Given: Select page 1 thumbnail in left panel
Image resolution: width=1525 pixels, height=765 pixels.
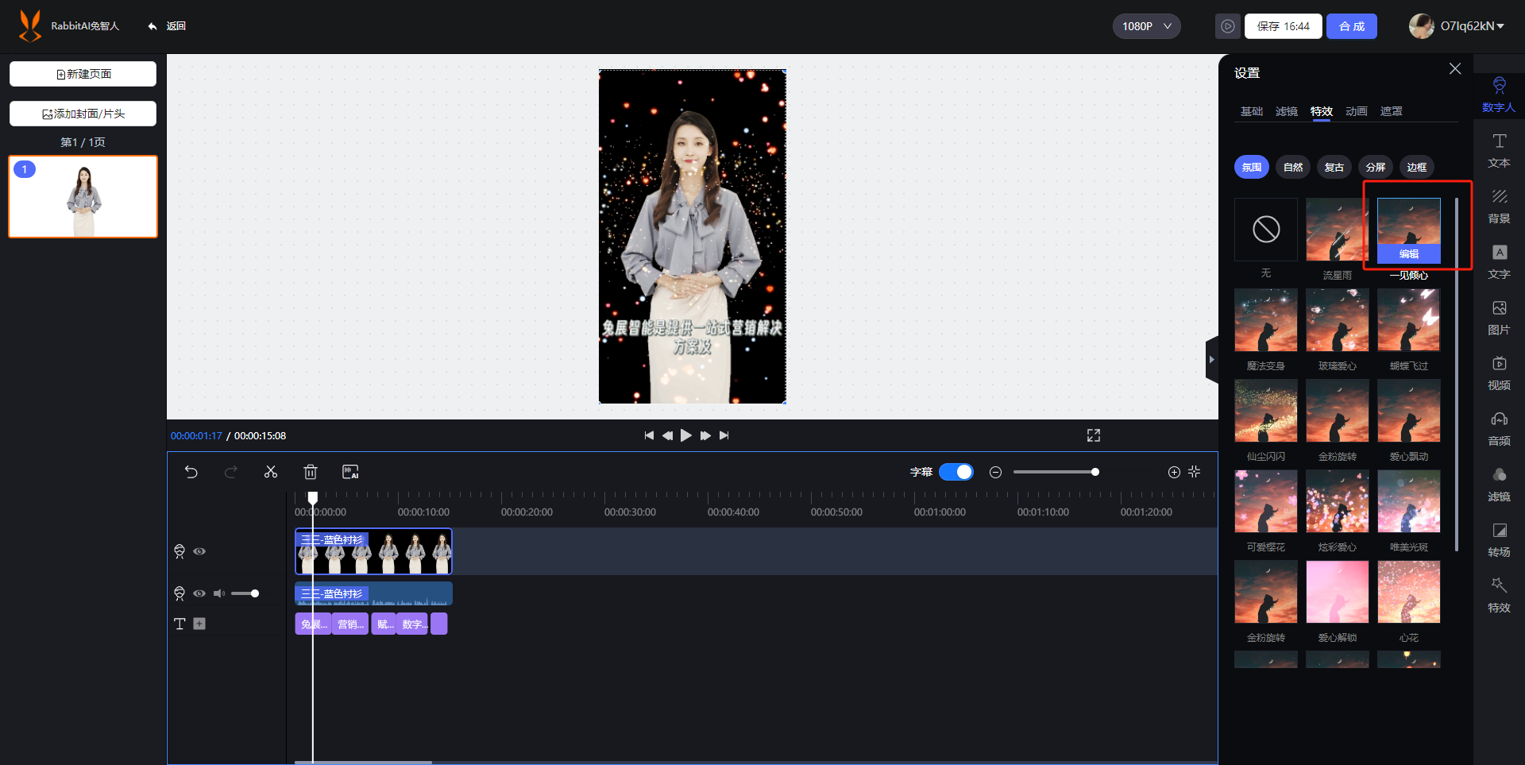Looking at the screenshot, I should click(x=83, y=196).
